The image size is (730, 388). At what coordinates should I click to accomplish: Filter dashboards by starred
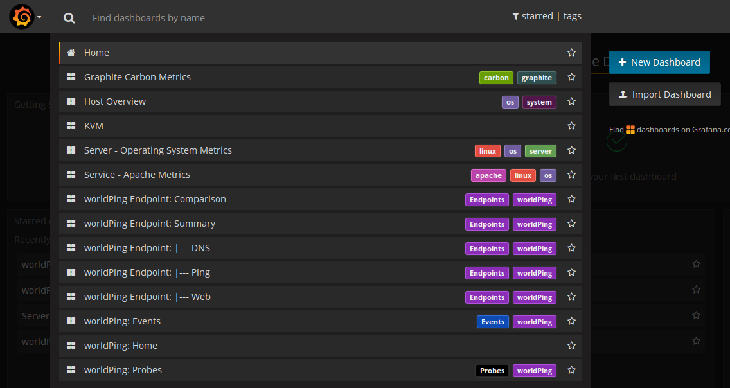click(x=537, y=16)
